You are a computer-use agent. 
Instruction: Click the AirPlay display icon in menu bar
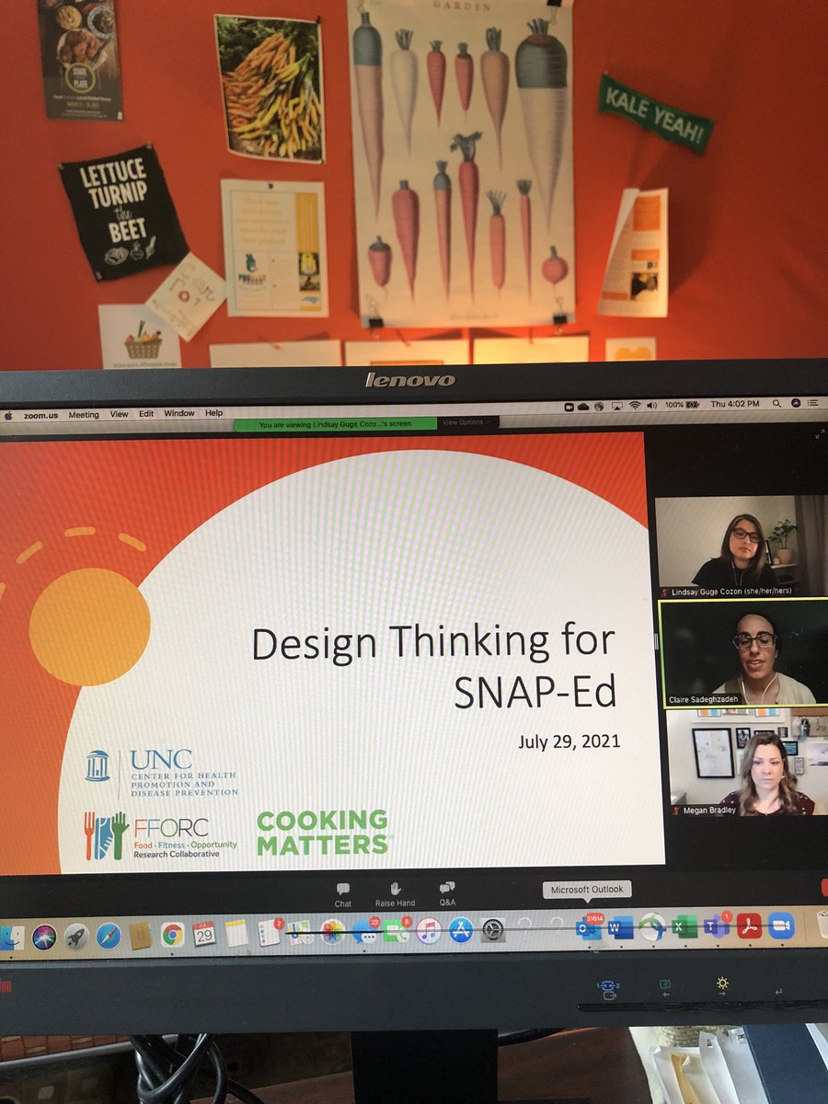click(616, 406)
